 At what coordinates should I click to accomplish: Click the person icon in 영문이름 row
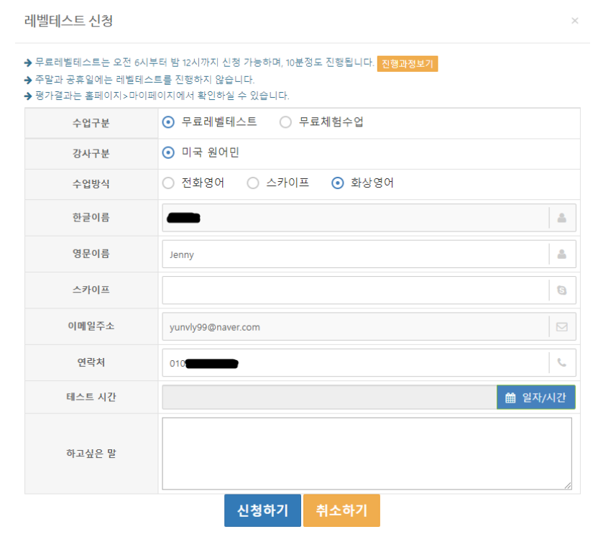[562, 254]
